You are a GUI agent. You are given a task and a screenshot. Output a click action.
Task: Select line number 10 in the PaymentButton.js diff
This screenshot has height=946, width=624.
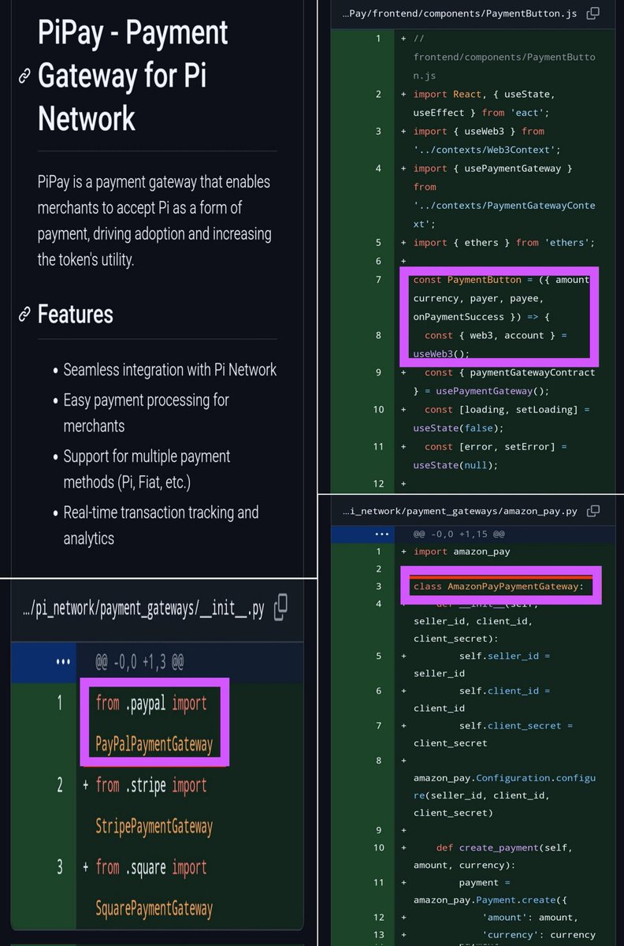378,409
